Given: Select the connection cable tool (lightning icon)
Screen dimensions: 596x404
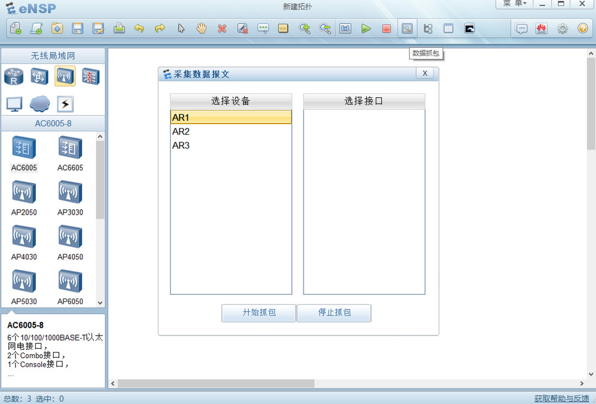Looking at the screenshot, I should [x=65, y=104].
